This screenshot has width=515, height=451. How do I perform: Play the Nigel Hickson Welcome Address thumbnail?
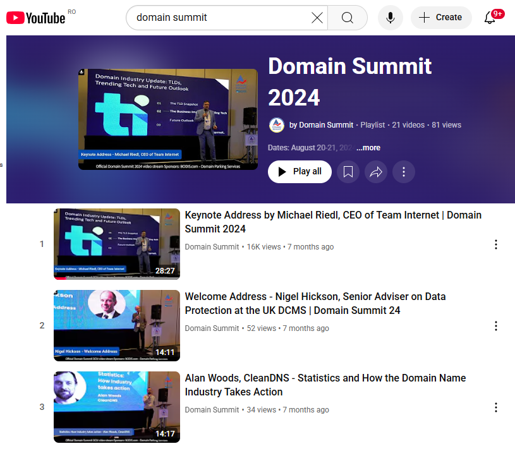click(117, 325)
